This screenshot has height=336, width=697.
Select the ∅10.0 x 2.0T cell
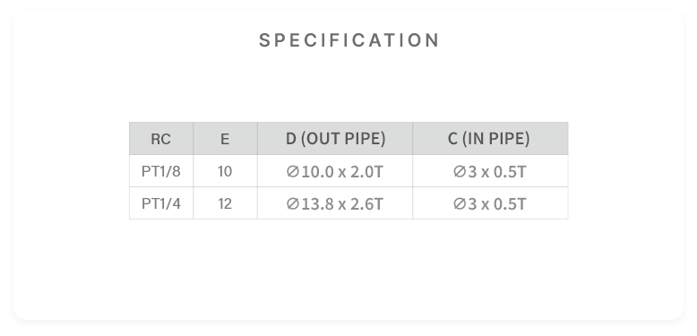tap(335, 171)
